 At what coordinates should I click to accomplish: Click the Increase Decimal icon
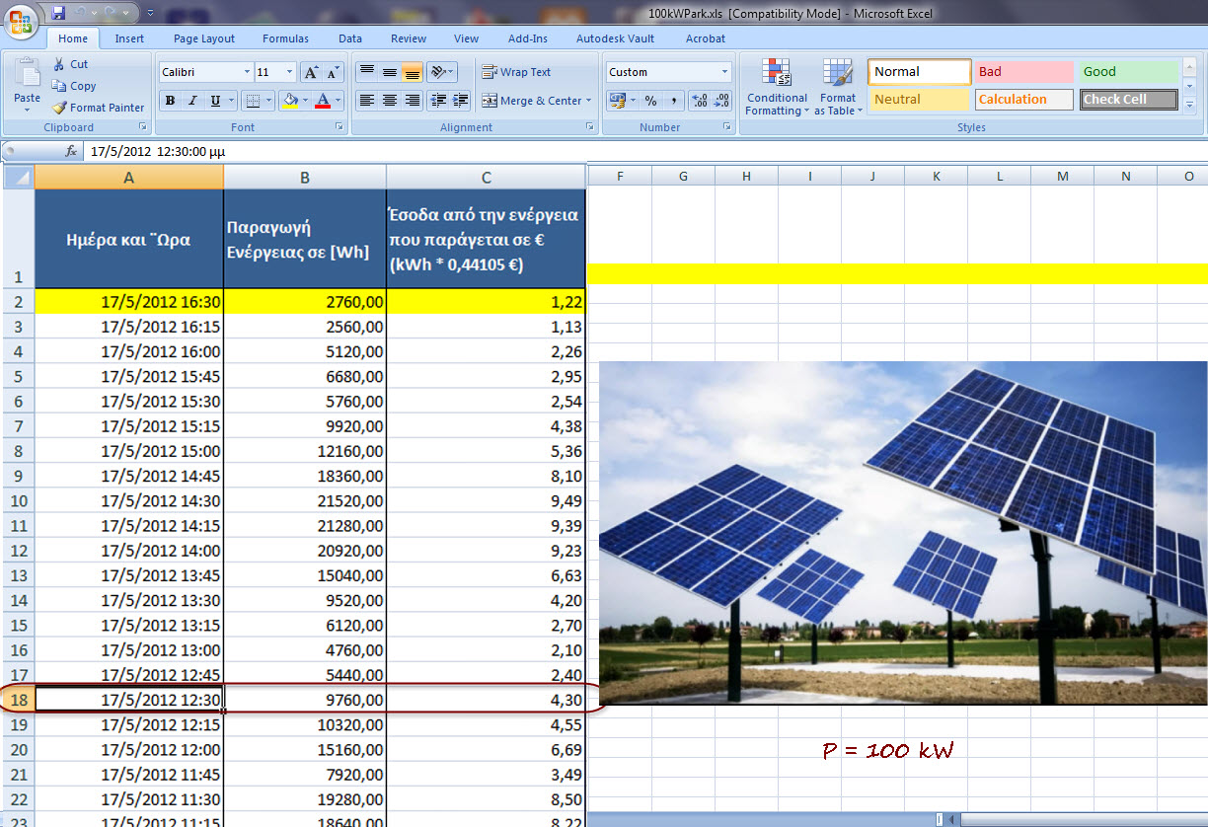(x=700, y=101)
